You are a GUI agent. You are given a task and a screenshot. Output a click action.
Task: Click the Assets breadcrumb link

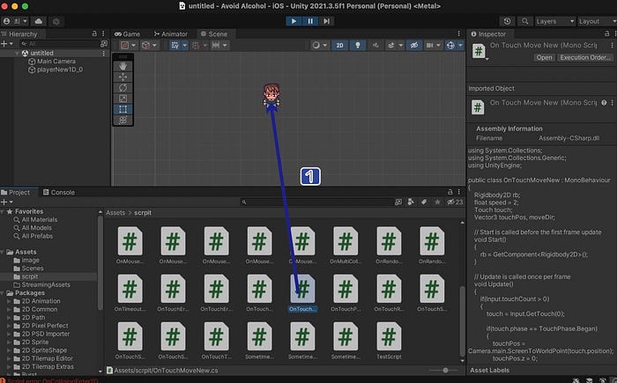point(115,213)
